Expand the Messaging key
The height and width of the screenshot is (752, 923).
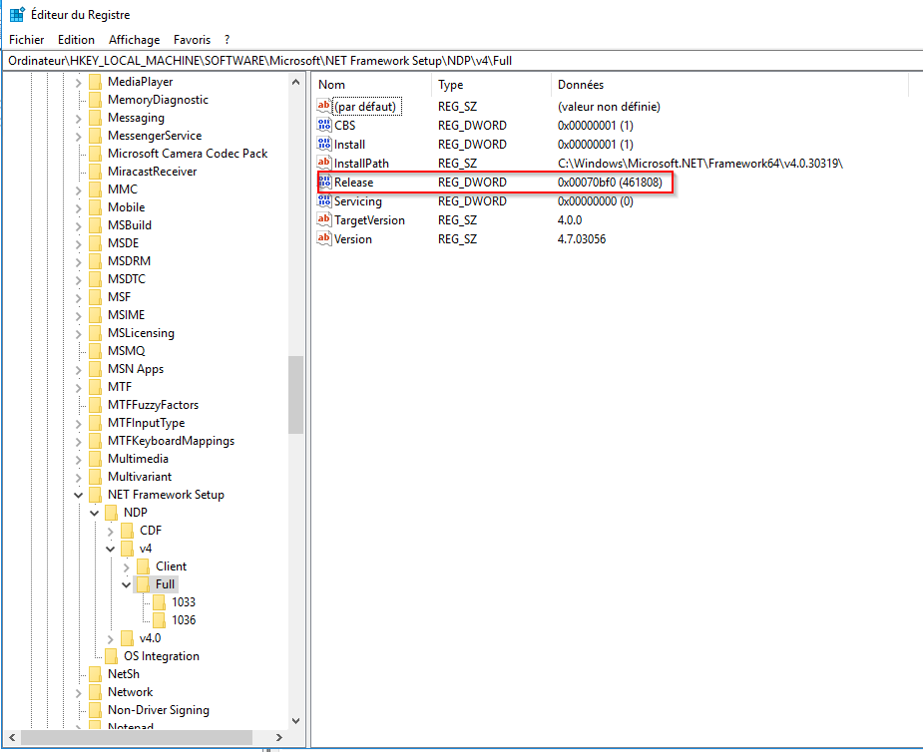pyautogui.click(x=78, y=119)
